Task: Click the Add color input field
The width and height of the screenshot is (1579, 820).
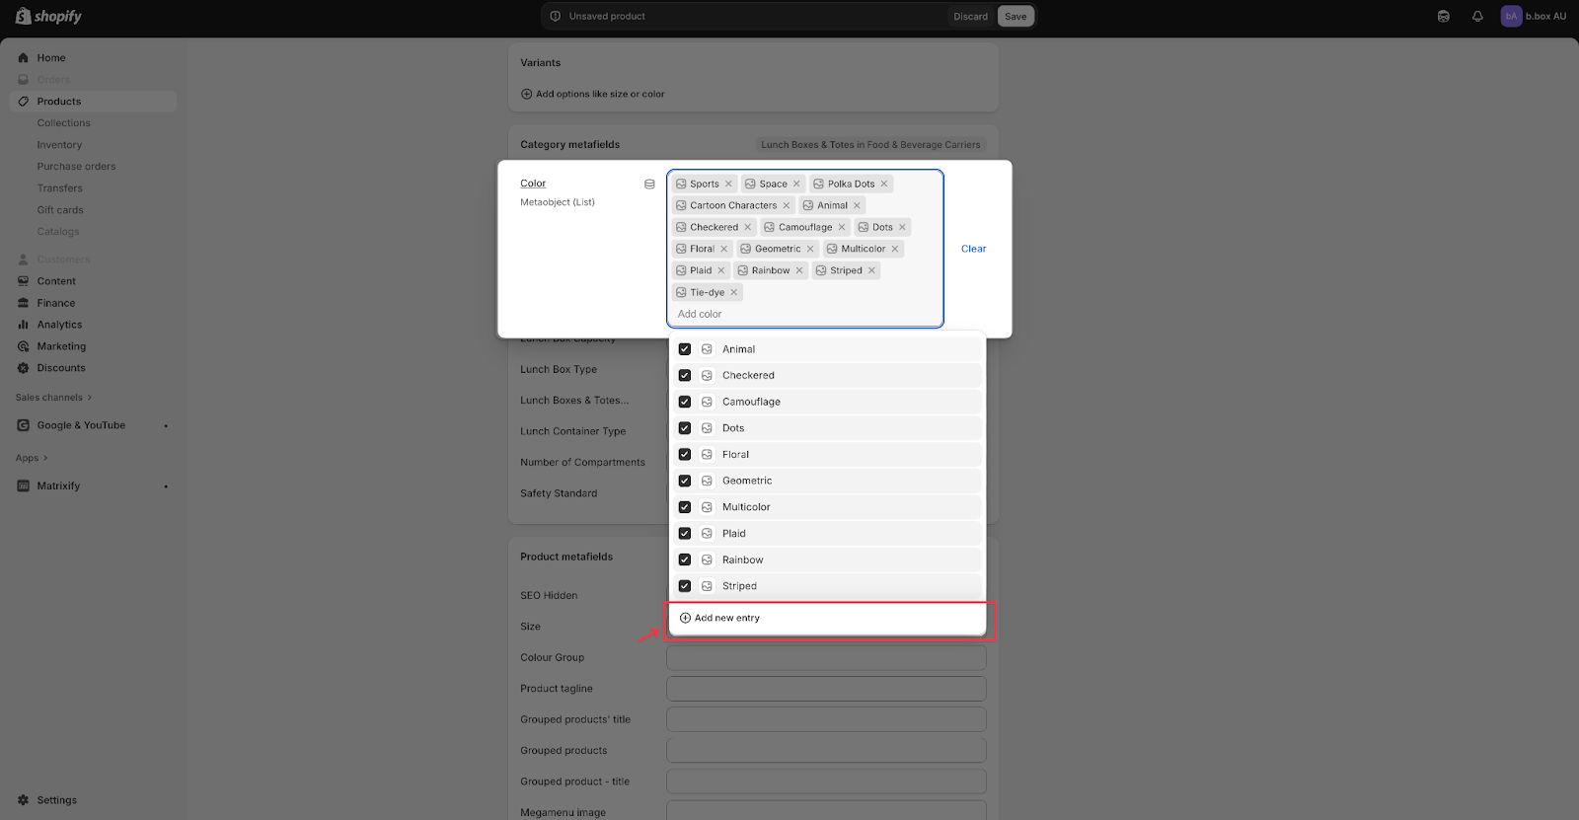Action: click(x=804, y=314)
